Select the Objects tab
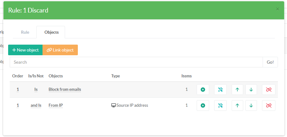This screenshot has height=137, width=287. [x=52, y=32]
